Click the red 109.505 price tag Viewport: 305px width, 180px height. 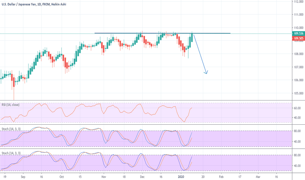pyautogui.click(x=298, y=38)
